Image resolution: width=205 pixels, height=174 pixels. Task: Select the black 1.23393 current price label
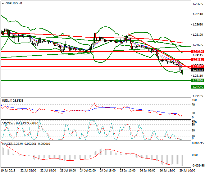click(198, 70)
